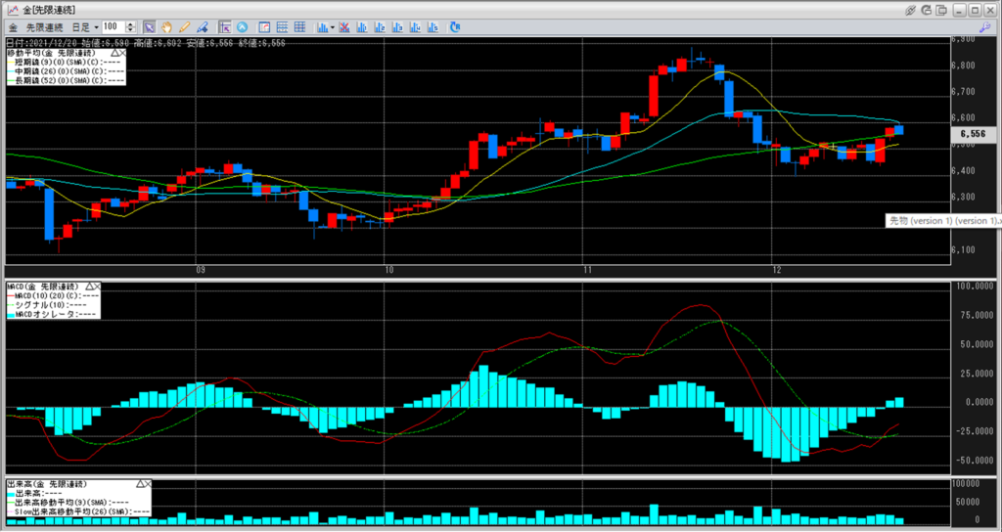The width and height of the screenshot is (1002, 532).
Task: Click the bar count field showing 100
Action: (x=113, y=26)
